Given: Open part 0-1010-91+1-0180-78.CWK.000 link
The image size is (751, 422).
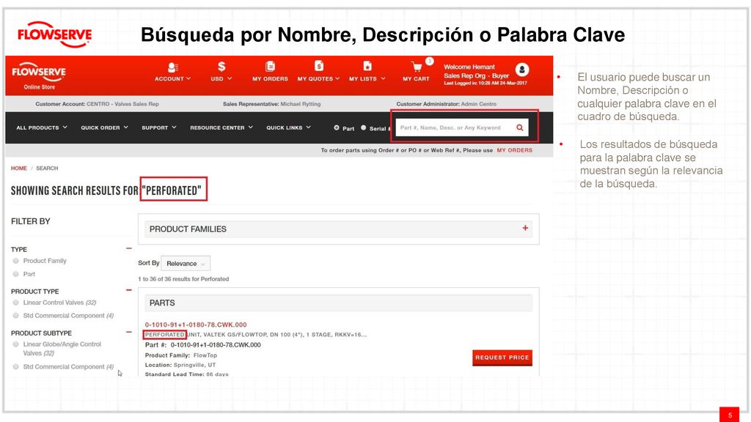Looking at the screenshot, I should [196, 325].
